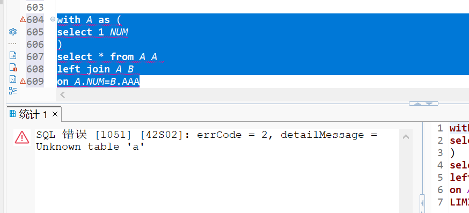Click horizontal scrollbar left arrow in editor
This screenshot has height=213, width=469.
62,95
